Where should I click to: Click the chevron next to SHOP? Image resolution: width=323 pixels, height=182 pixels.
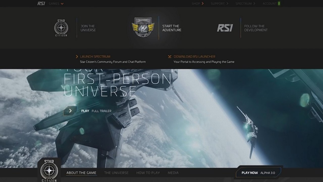click(203, 4)
